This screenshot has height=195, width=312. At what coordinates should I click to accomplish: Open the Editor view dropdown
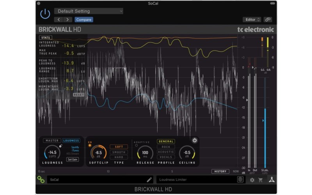click(252, 19)
